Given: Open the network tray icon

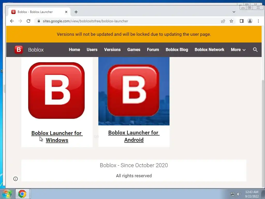Looking at the screenshot, I should pos(233,194).
